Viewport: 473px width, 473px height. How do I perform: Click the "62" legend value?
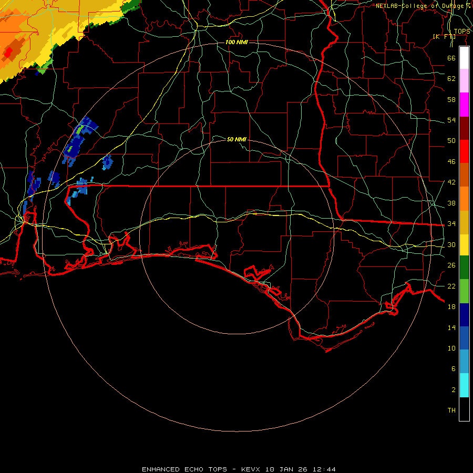tap(451, 78)
